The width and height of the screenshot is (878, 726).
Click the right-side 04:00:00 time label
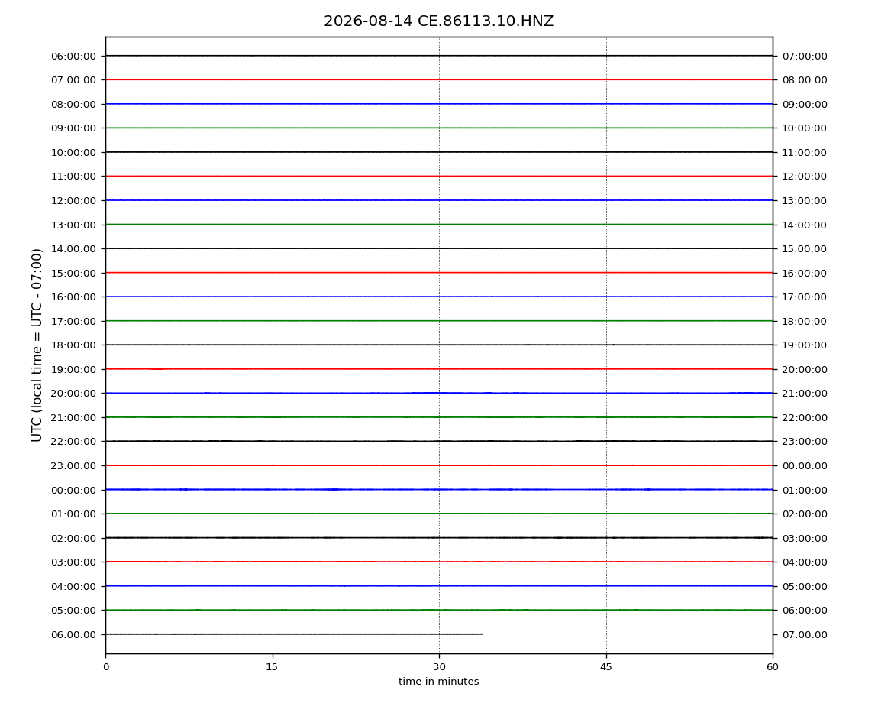coord(805,562)
